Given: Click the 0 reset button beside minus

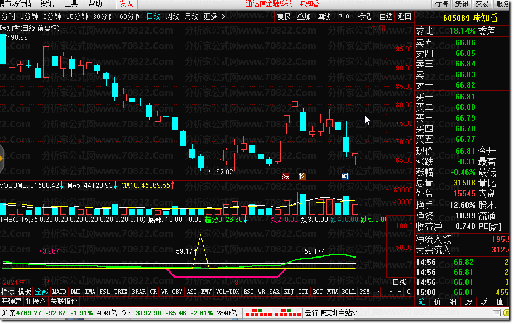Looking at the screenshot, I should 409,292.
